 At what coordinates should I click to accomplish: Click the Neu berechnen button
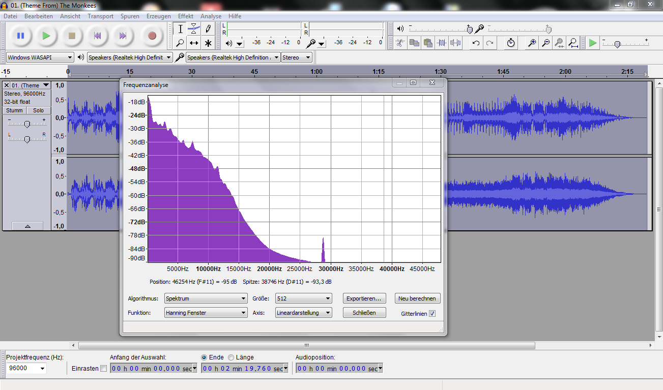pyautogui.click(x=417, y=298)
